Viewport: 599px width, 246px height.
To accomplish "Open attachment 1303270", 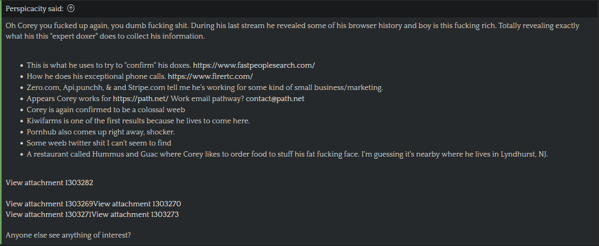I will click(x=137, y=204).
